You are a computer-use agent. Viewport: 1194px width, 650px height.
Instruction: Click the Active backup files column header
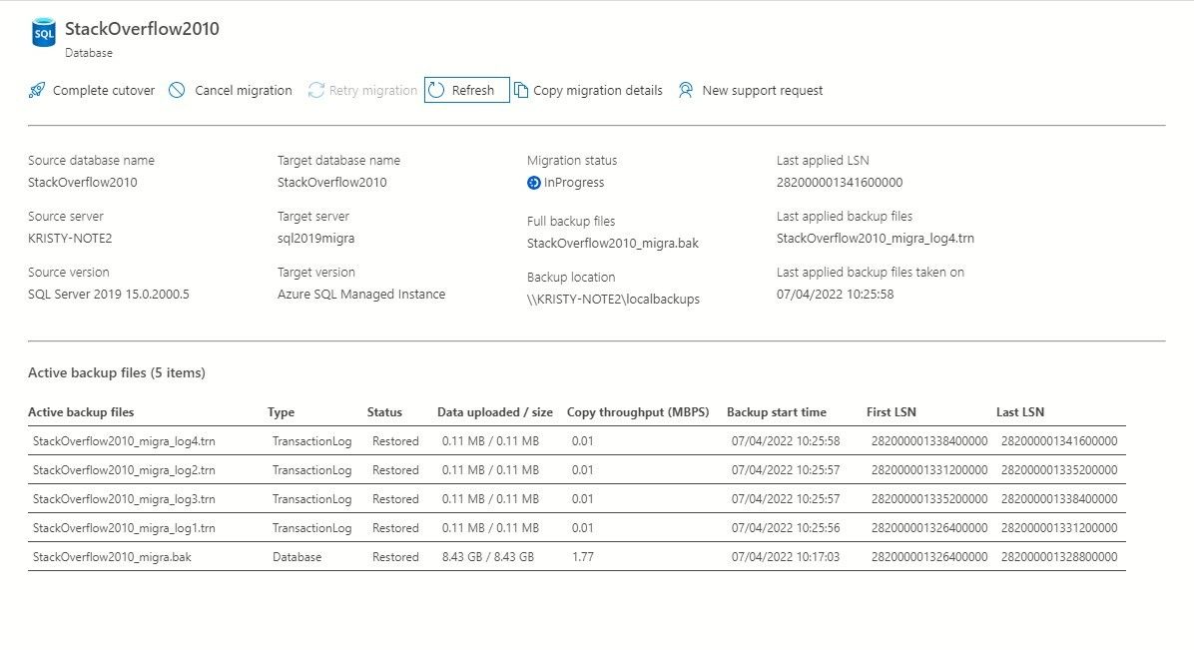pyautogui.click(x=81, y=412)
